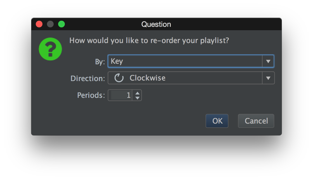
Task: Click the green zoom window button
Action: click(61, 24)
